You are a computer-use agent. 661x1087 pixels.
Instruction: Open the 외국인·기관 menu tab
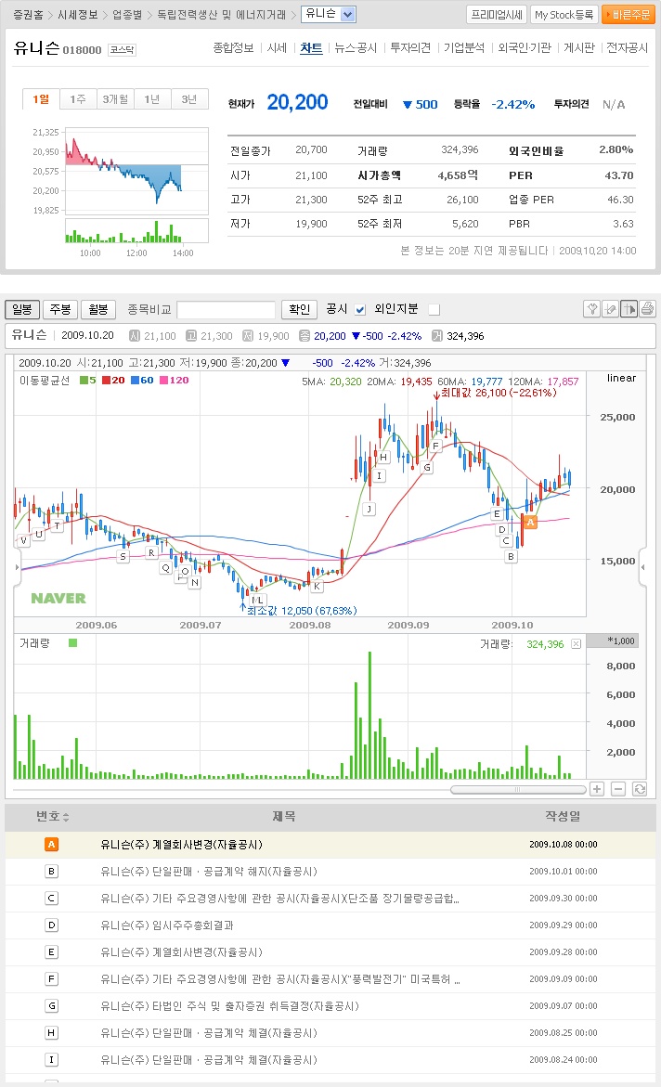pos(525,48)
